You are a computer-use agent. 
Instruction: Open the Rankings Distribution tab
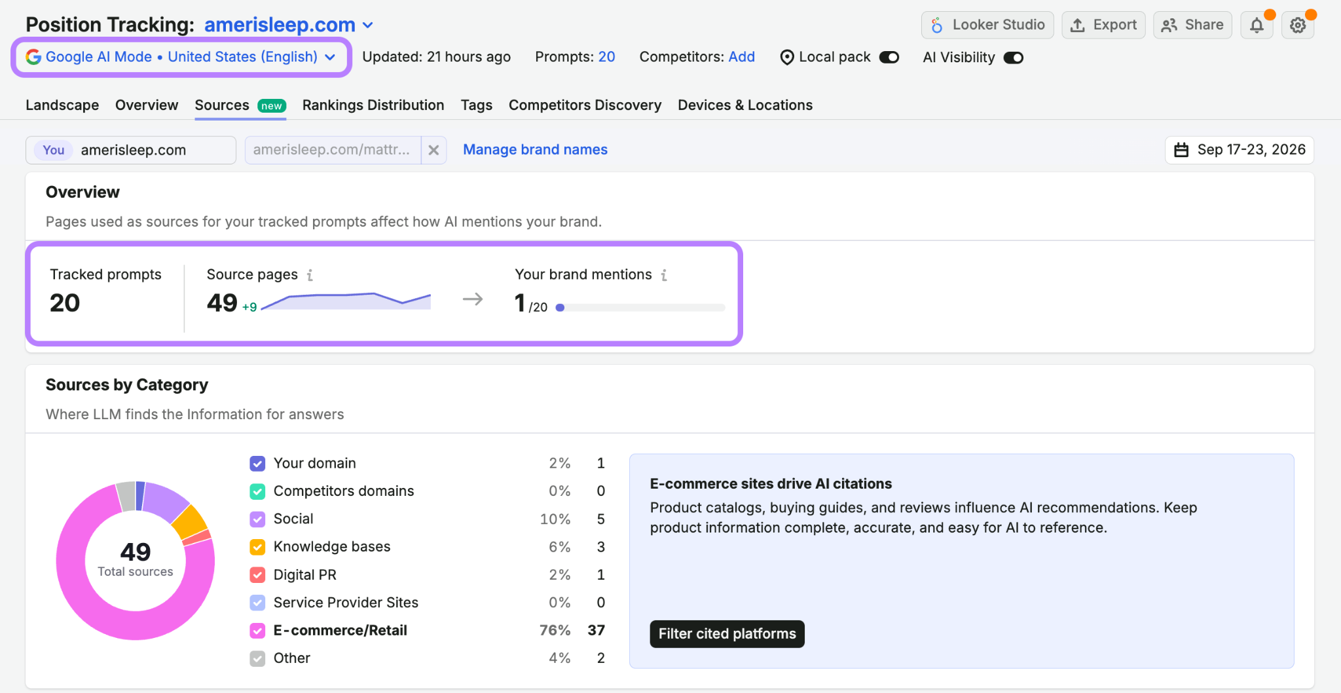coord(373,105)
